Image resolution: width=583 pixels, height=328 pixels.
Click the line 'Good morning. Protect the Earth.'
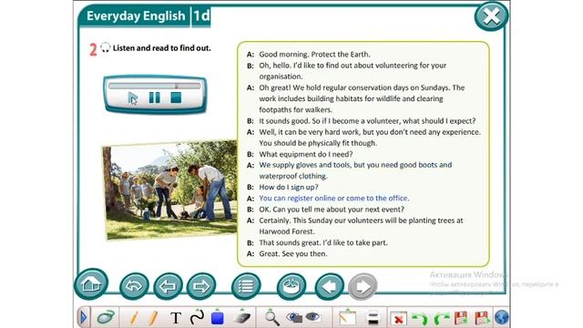[314, 55]
